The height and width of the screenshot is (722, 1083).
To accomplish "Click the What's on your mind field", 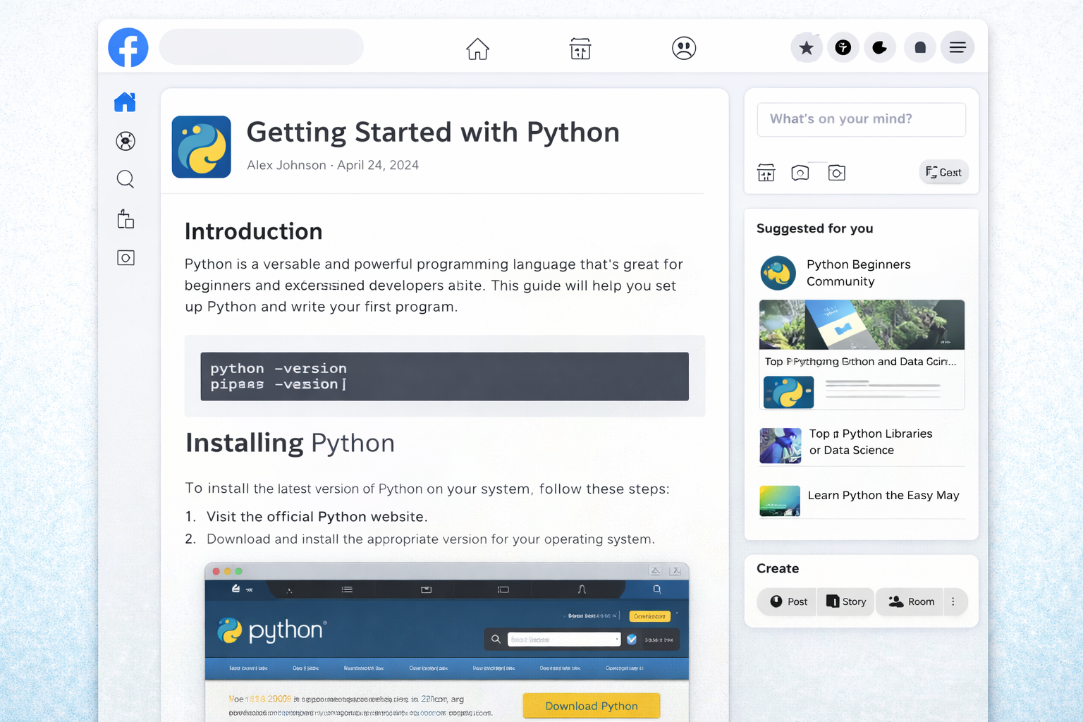I will tap(861, 119).
